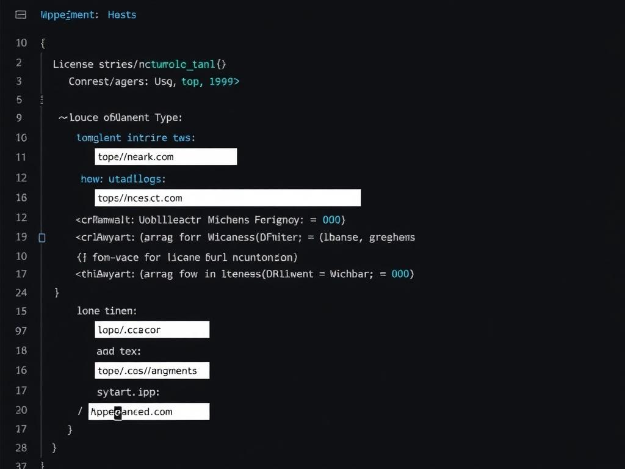Click the fold marker beside line 5

click(42, 99)
